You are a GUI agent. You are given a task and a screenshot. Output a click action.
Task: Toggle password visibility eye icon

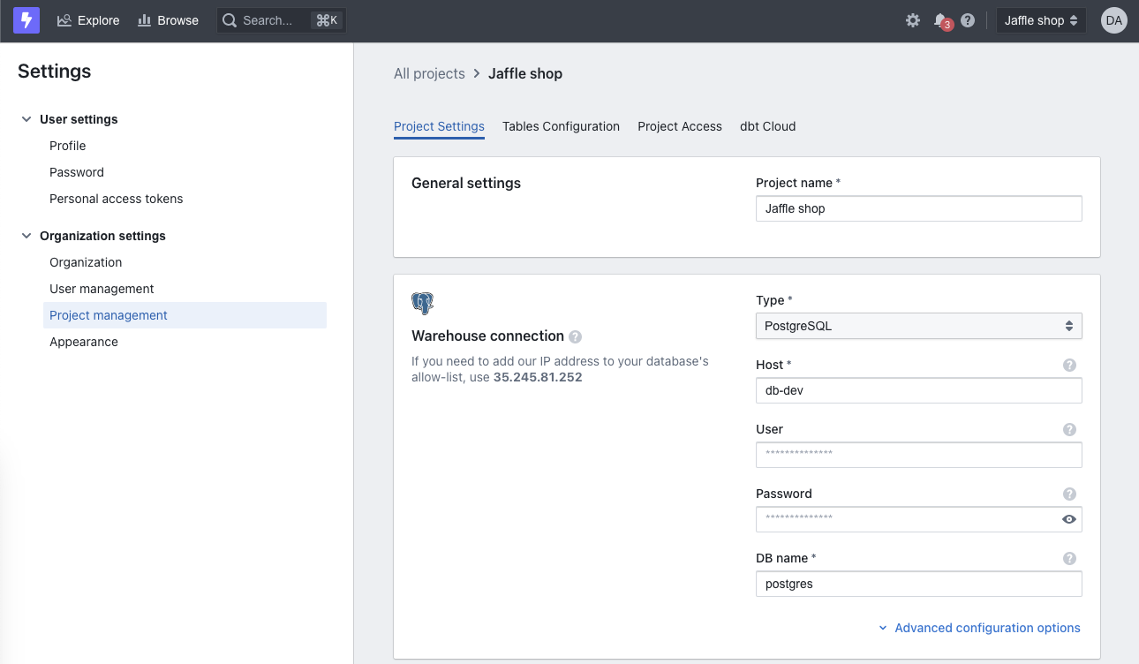tap(1068, 519)
